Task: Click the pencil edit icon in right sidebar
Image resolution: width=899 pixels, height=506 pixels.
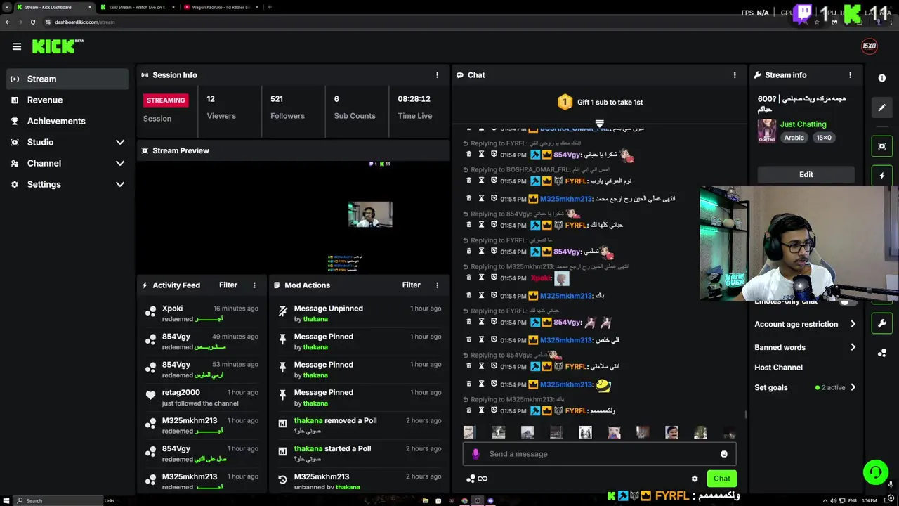Action: tap(882, 108)
